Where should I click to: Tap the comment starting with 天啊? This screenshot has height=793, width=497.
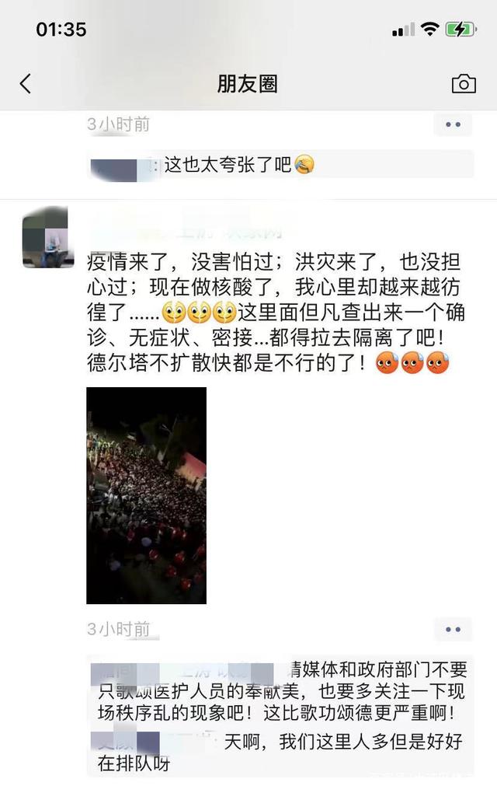click(280, 752)
